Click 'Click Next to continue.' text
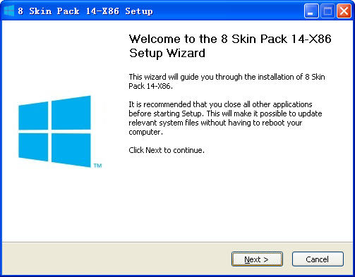The image size is (355, 277). [x=167, y=150]
